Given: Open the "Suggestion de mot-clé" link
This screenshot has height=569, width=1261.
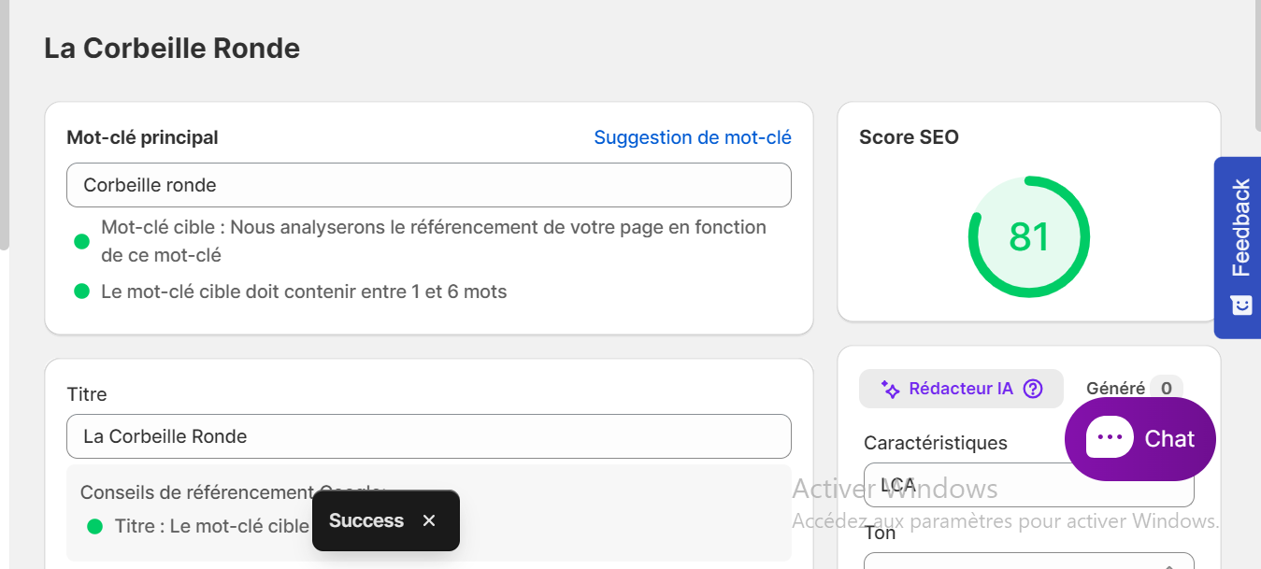Looking at the screenshot, I should point(693,137).
